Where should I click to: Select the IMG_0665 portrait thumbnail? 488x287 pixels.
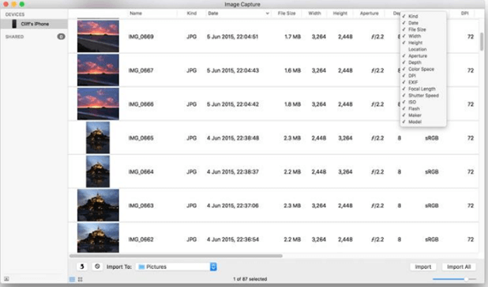[98, 138]
